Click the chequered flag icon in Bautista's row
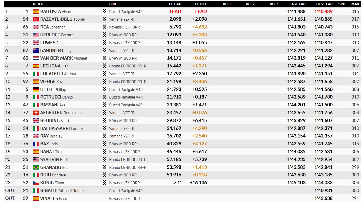Viewport: 364px width, 202px height. 105,11
